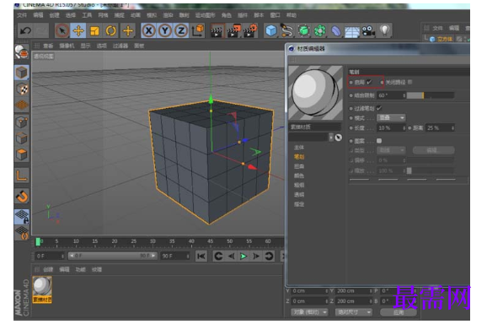
Task: Click the green subdivision generator icon
Action: click(x=304, y=30)
